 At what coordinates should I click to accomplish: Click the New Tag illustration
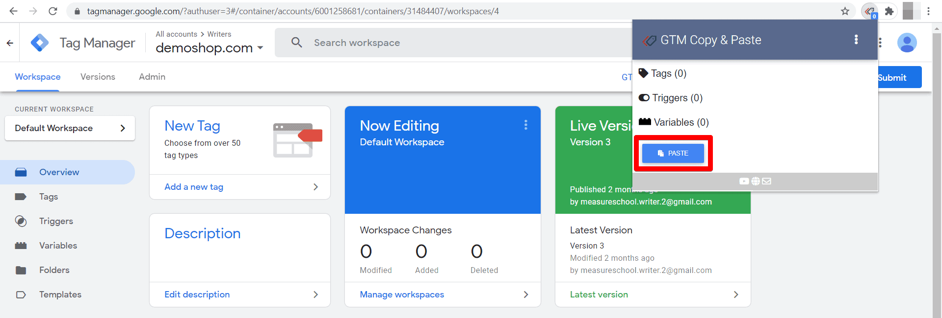point(297,140)
